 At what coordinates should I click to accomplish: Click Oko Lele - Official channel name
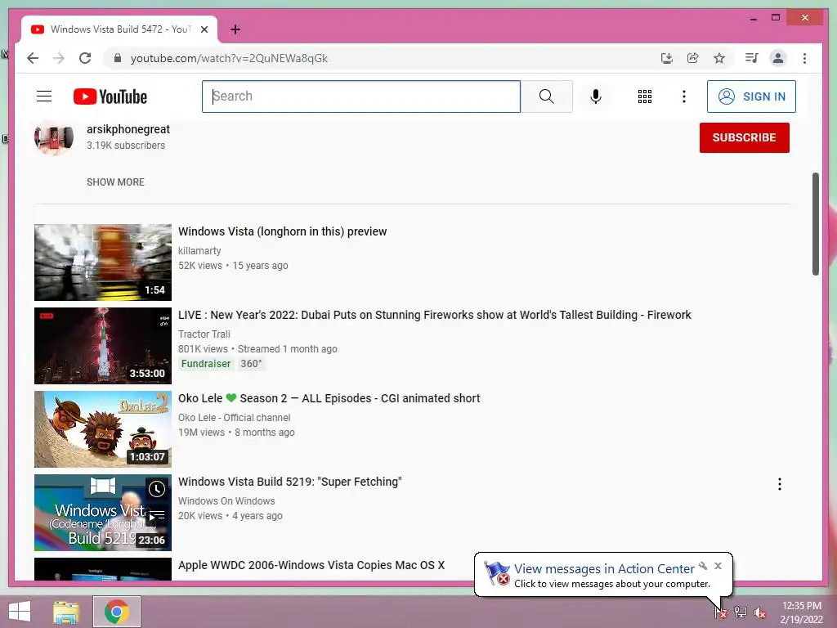235,417
